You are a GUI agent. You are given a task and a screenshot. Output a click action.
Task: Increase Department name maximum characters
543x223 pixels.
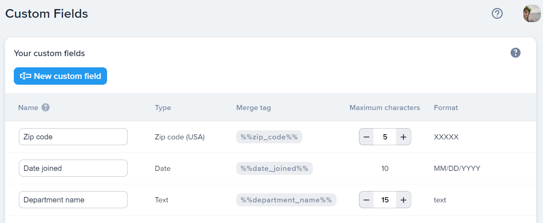[x=403, y=200]
